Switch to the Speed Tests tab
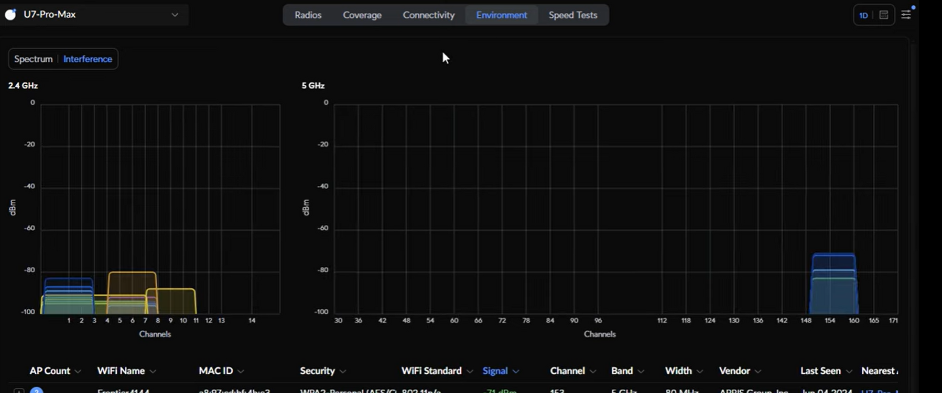Screen dimensions: 942x393 coord(572,15)
